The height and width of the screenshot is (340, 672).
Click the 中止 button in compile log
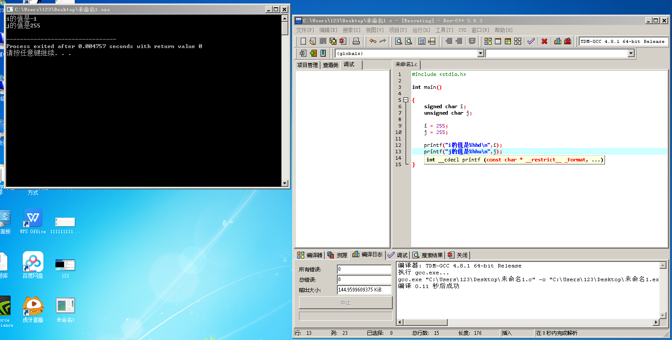[346, 303]
